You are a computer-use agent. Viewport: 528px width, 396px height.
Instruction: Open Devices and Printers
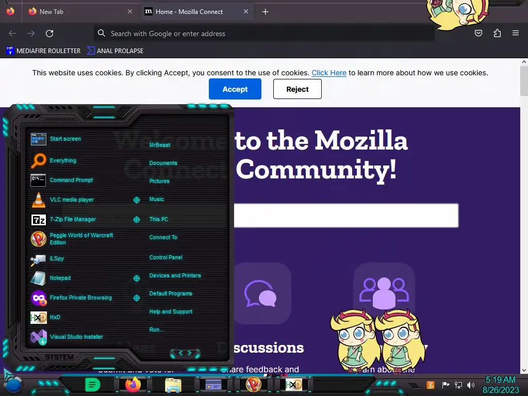coord(175,275)
